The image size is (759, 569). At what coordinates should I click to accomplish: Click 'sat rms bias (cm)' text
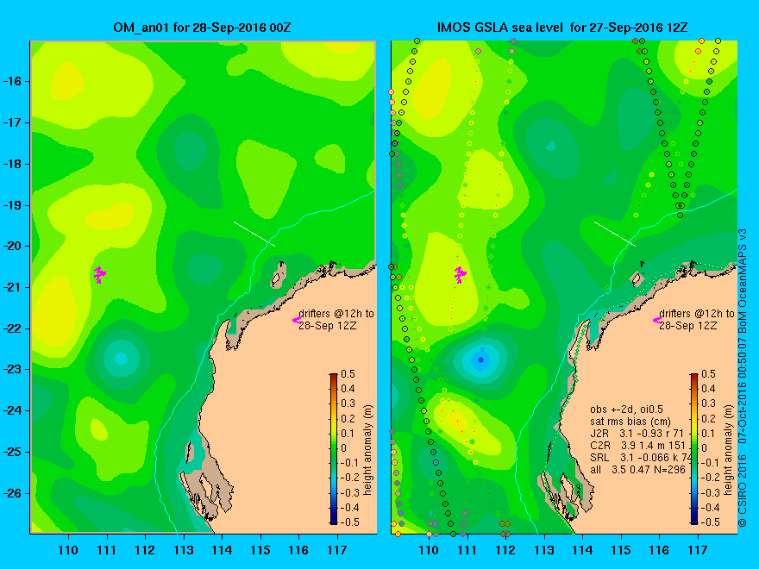(630, 422)
